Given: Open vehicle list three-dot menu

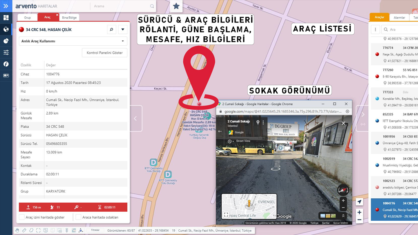Looking at the screenshot, I should tap(376, 29).
